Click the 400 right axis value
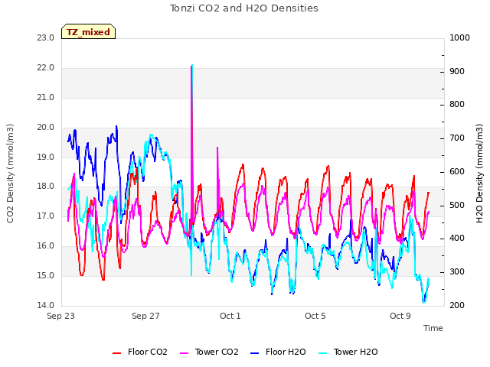This screenshot has width=490, height=367. 457,239
